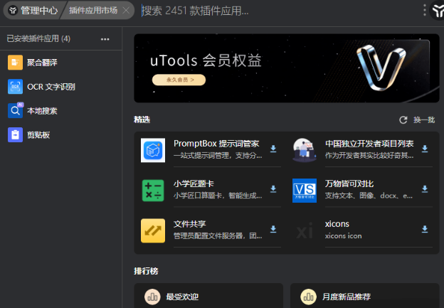This screenshot has height=308, width=444.
Task: Open the vertical three-dot menu
Action: (x=425, y=10)
